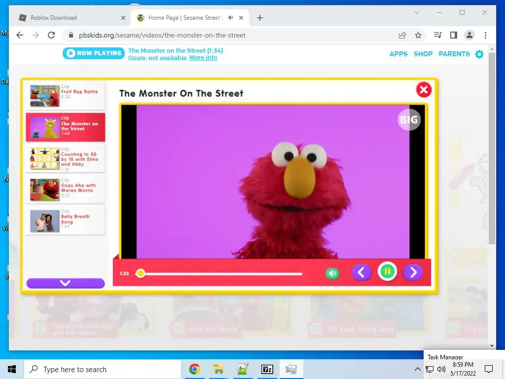
Task: Open 7-Zip from taskbar
Action: (x=267, y=369)
